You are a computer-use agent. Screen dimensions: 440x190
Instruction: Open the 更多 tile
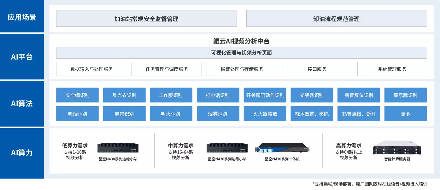click(x=406, y=114)
